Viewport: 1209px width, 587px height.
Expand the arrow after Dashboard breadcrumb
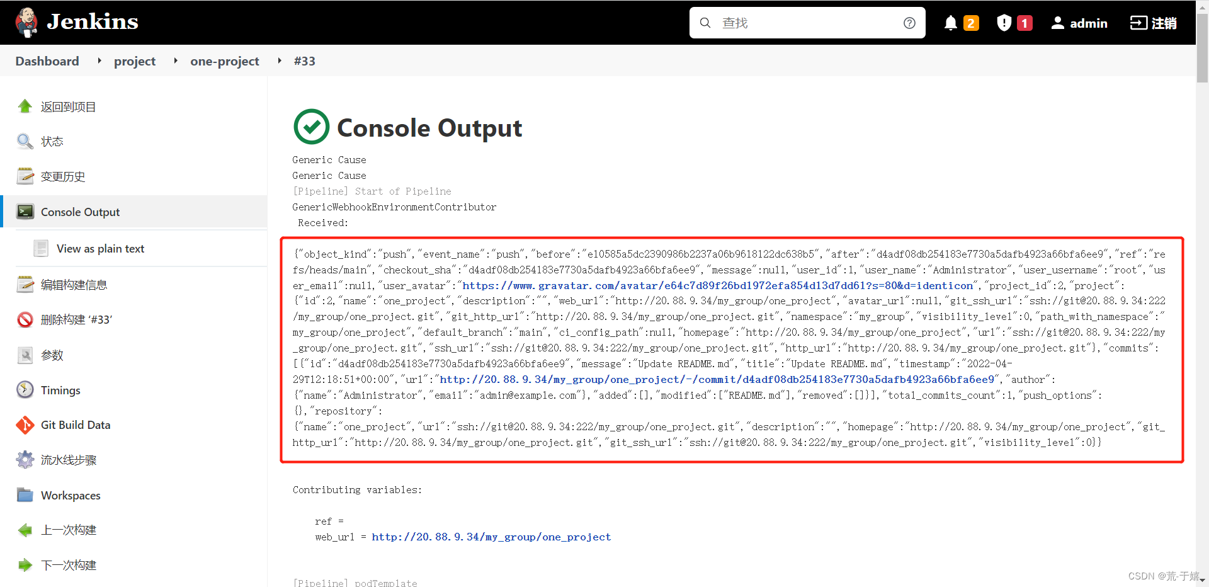point(99,60)
